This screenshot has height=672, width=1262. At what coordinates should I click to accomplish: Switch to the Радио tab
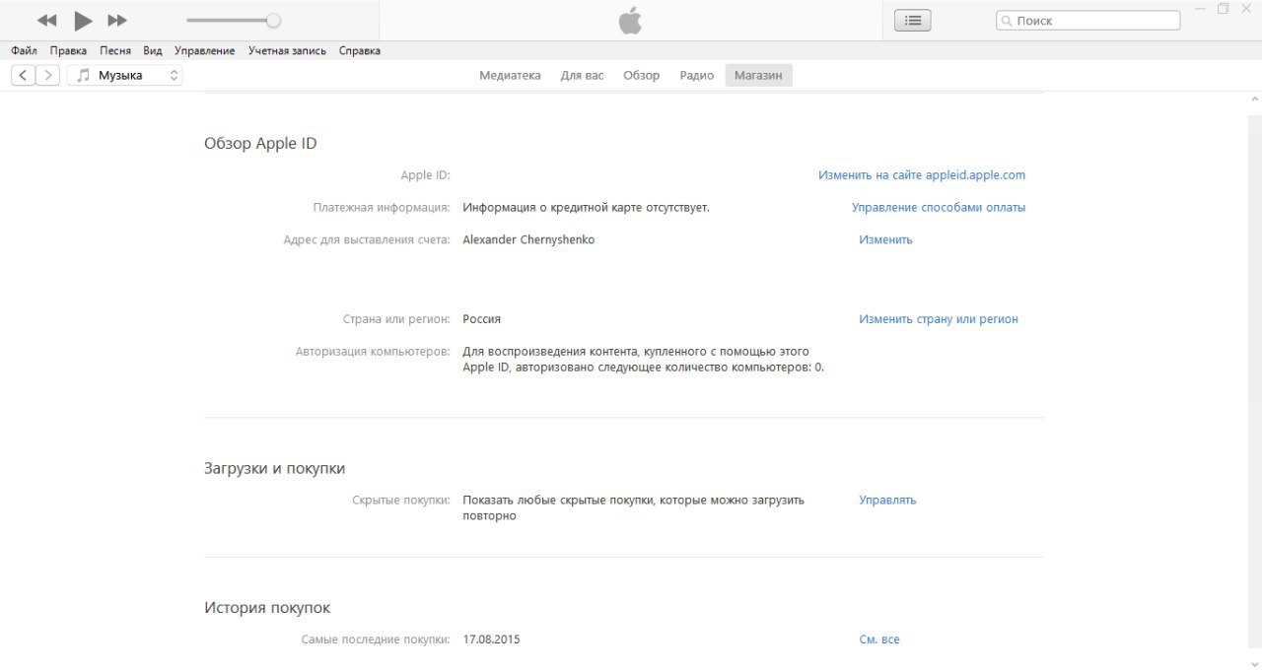tap(696, 75)
